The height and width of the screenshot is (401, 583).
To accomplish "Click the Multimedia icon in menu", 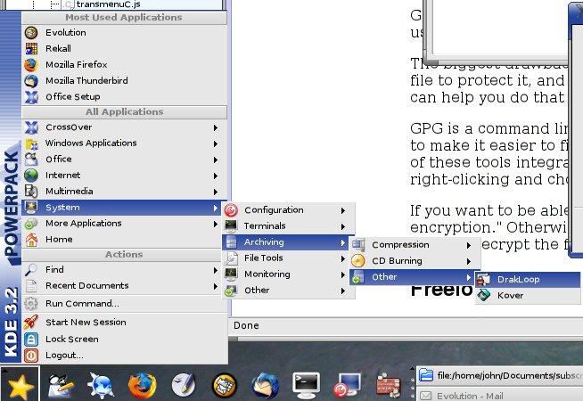I will [x=31, y=192].
